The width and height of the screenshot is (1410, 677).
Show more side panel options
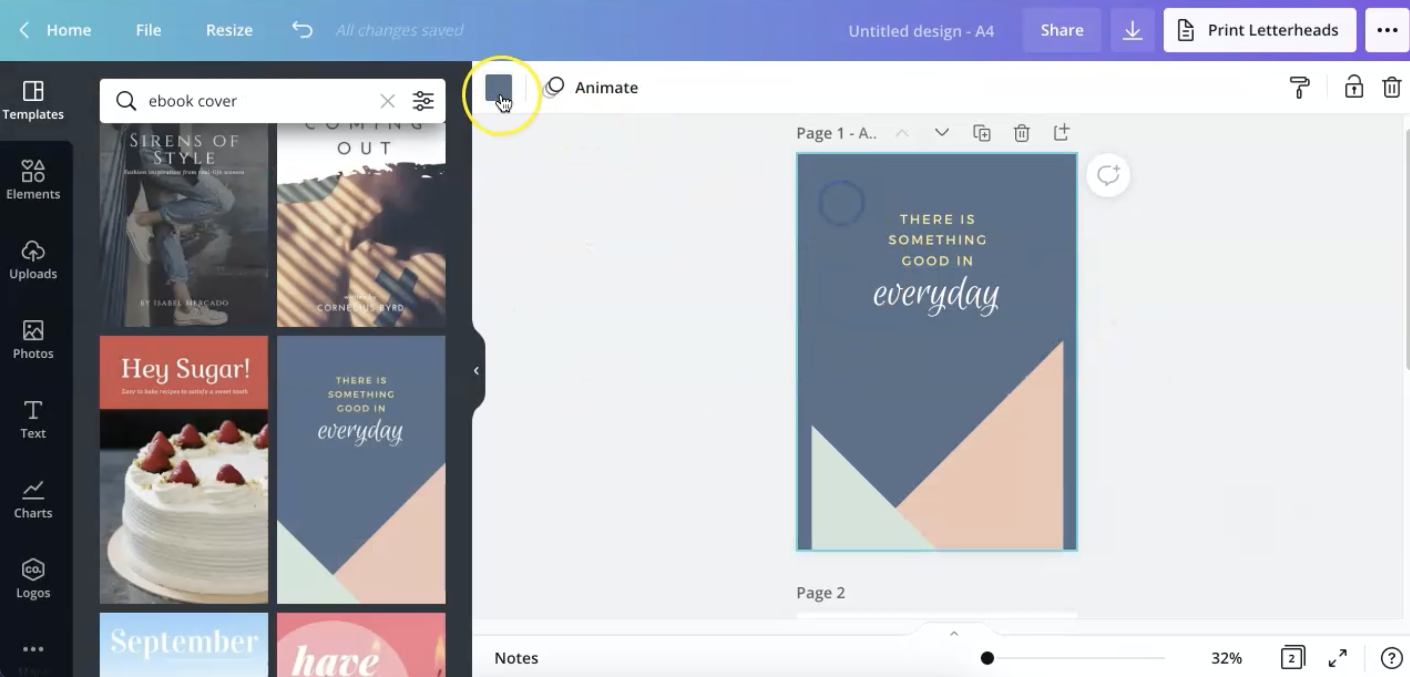click(33, 649)
